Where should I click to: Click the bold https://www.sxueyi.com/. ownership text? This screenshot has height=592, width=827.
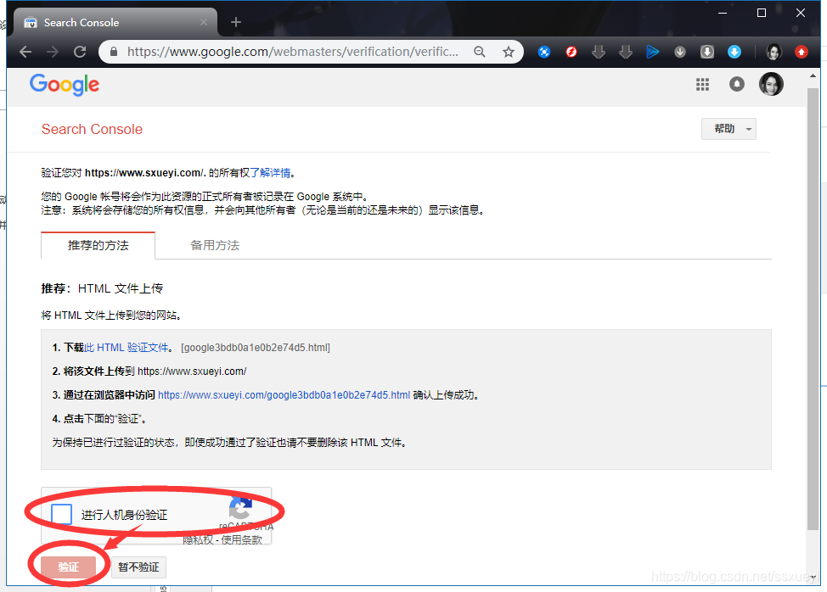145,173
